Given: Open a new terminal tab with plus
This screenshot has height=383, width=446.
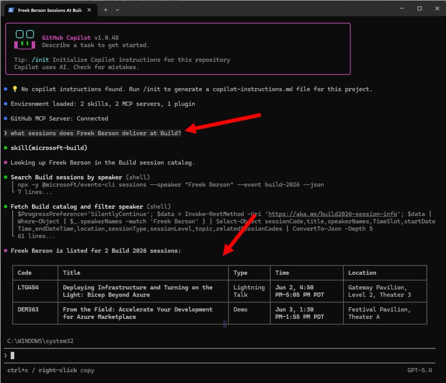Looking at the screenshot, I should coord(106,10).
